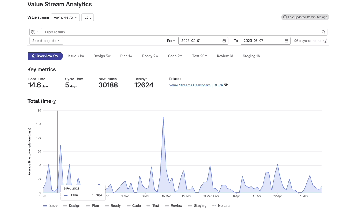The width and height of the screenshot is (344, 213).
Task: Focus the Filter results search field
Action: tap(180, 32)
